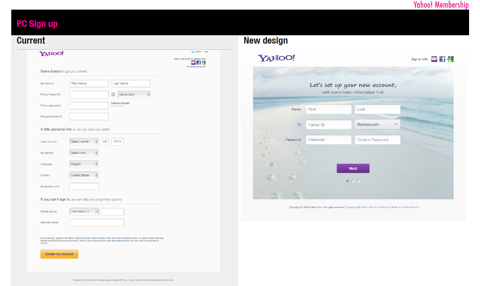Click the Can't access my account link
This screenshot has height=286, width=480.
(196, 67)
